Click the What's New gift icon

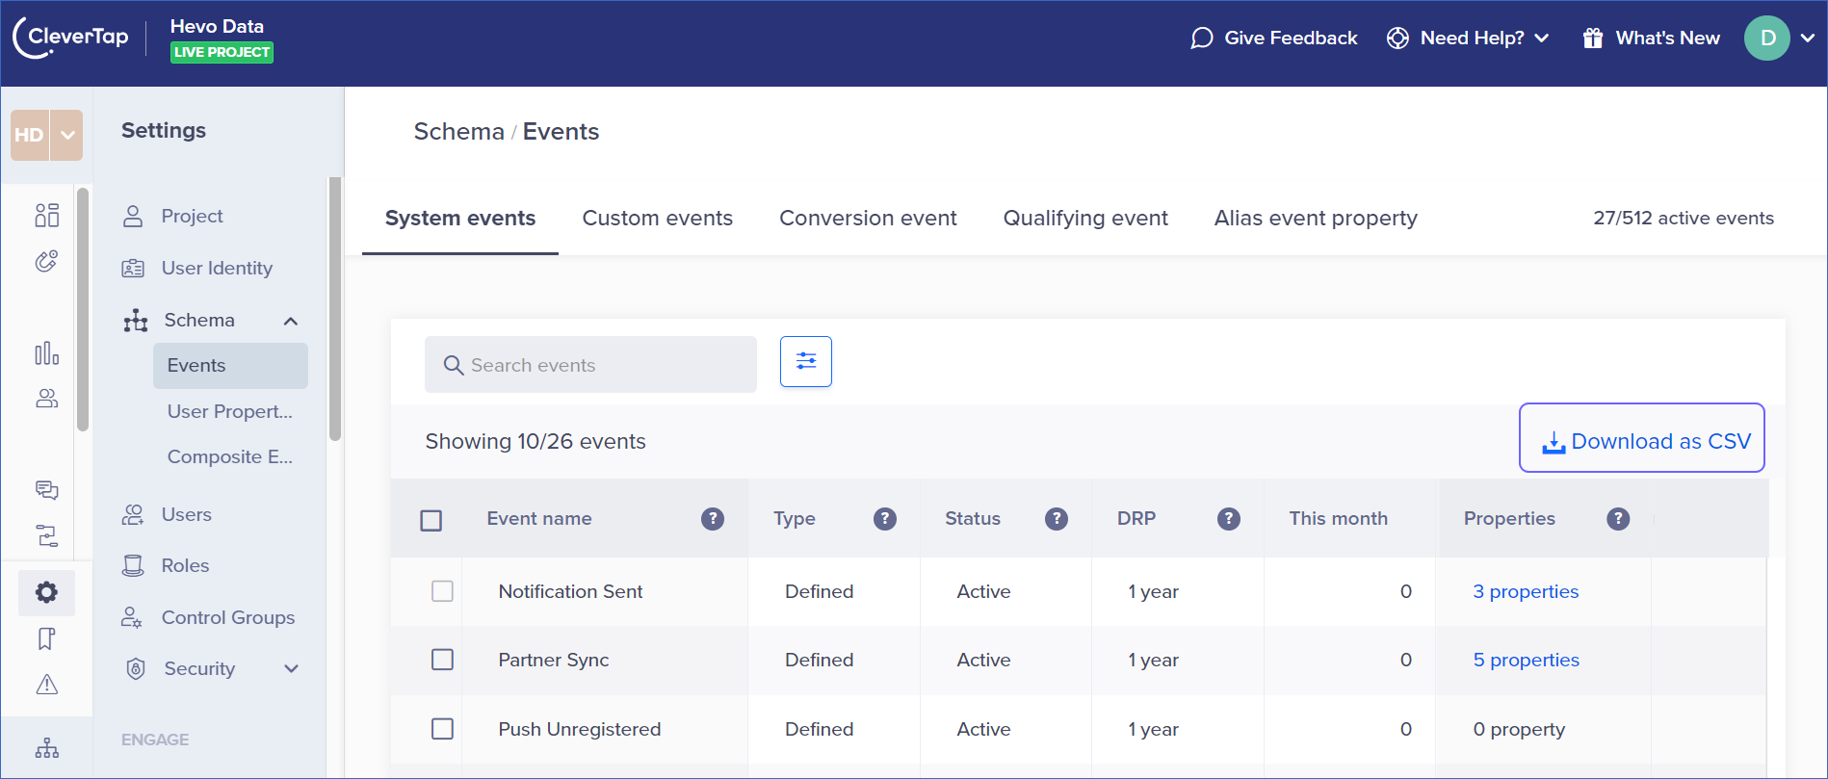pos(1593,38)
